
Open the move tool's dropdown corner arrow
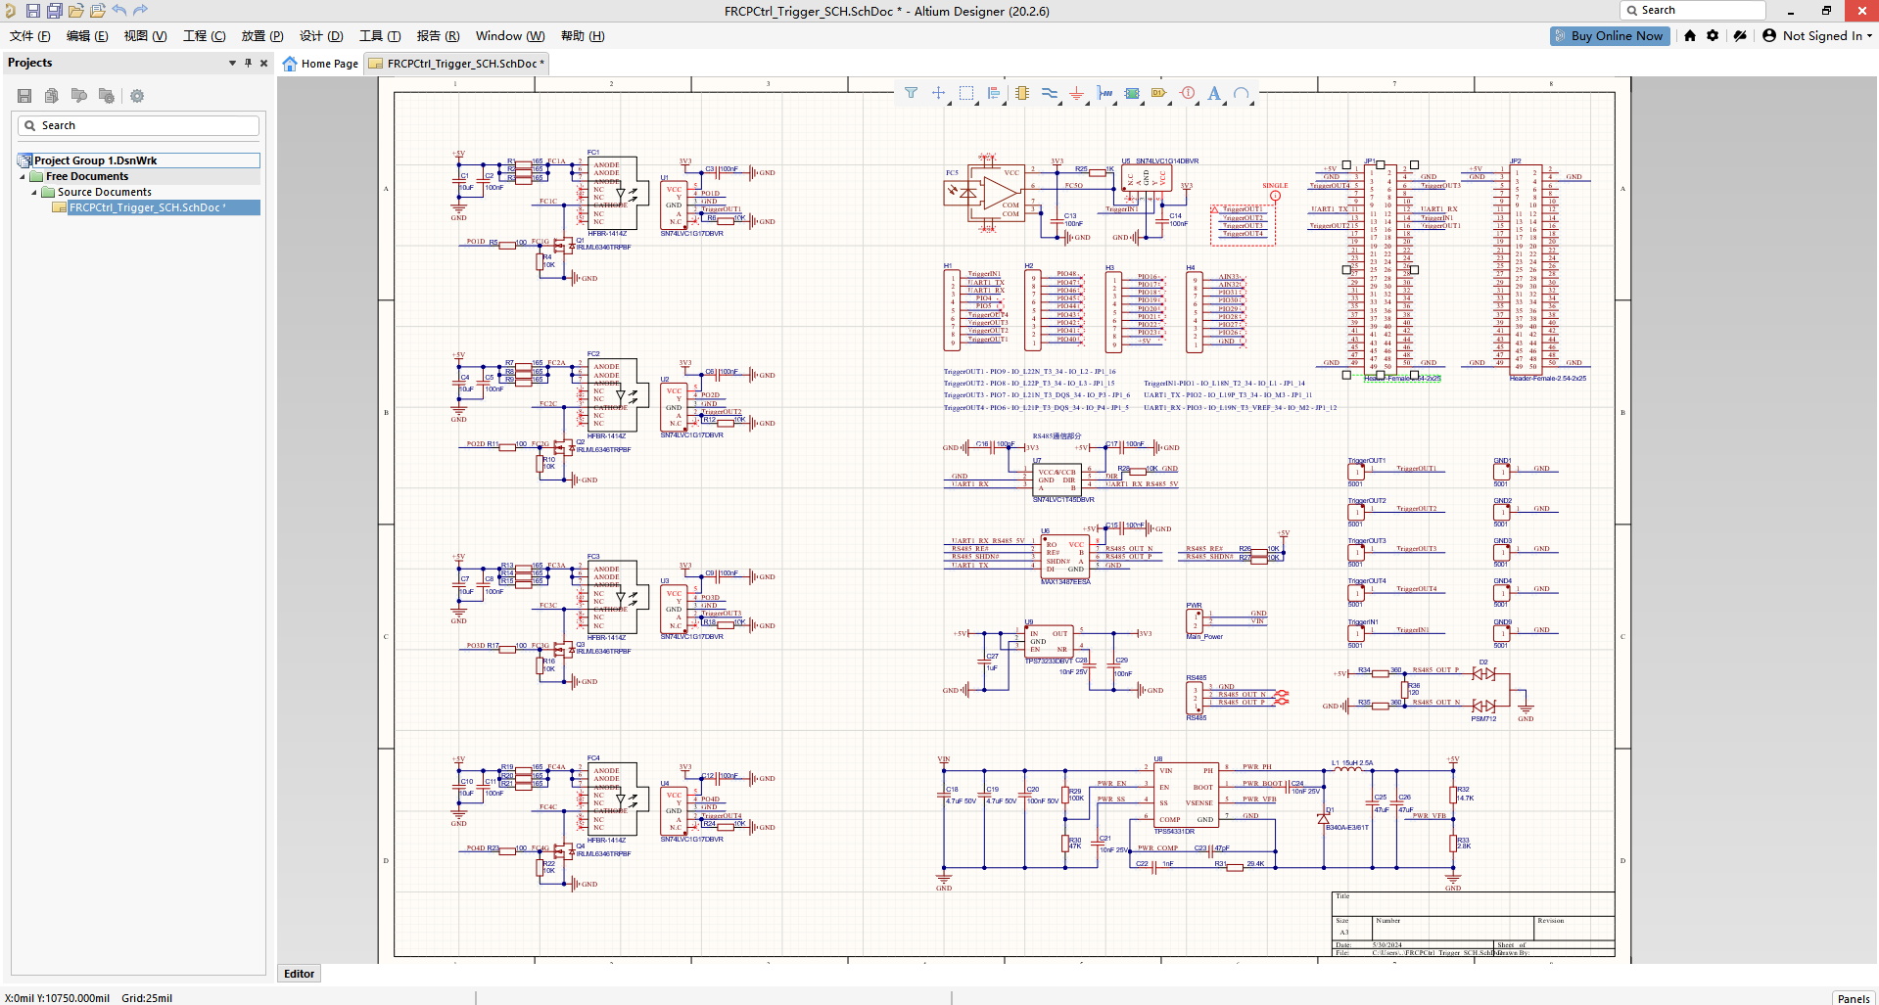click(x=947, y=101)
